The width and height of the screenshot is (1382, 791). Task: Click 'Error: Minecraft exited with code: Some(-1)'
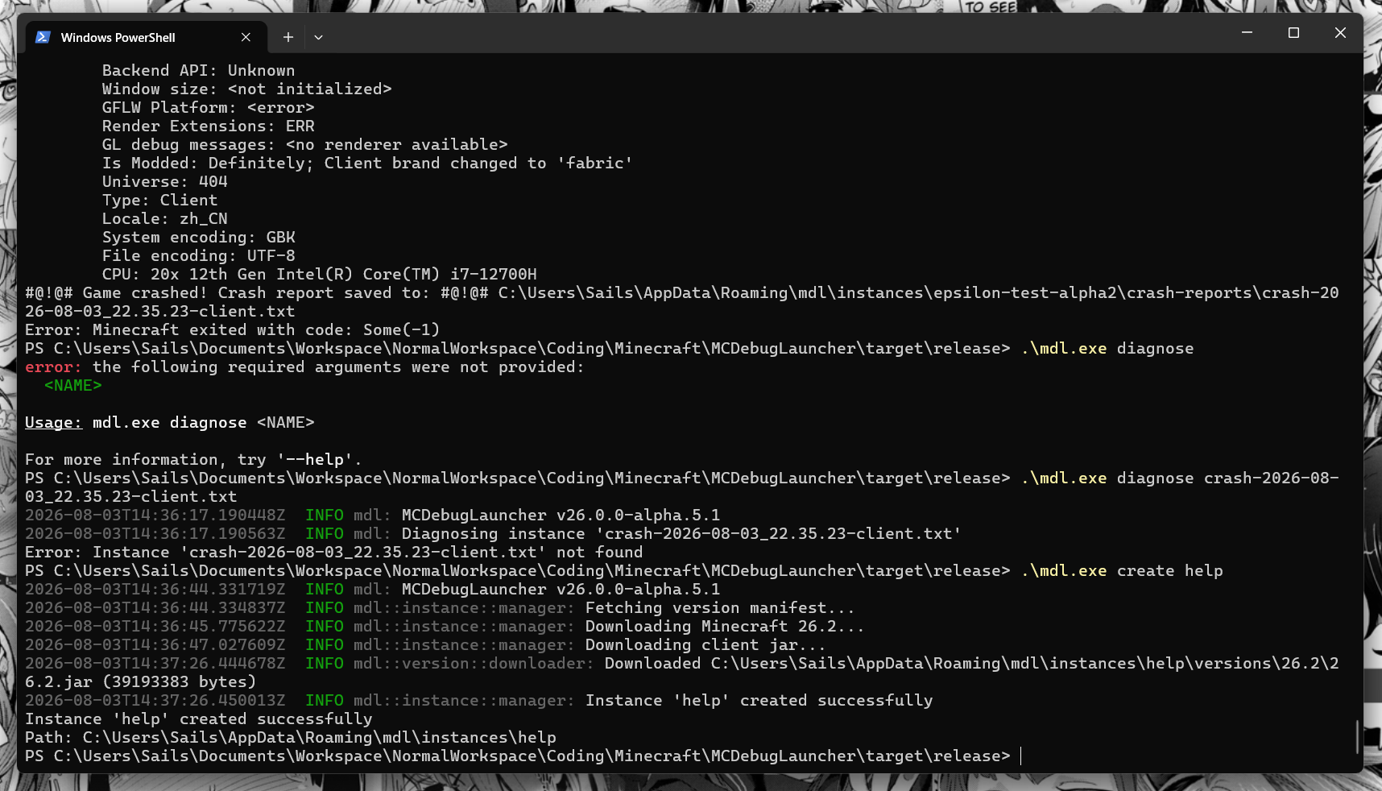click(x=232, y=330)
